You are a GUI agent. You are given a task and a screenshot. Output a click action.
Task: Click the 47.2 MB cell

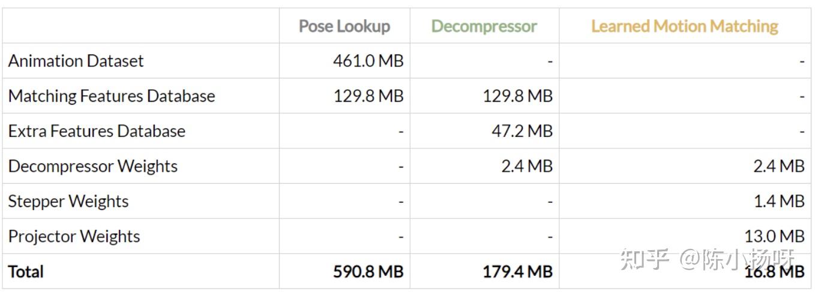point(522,131)
